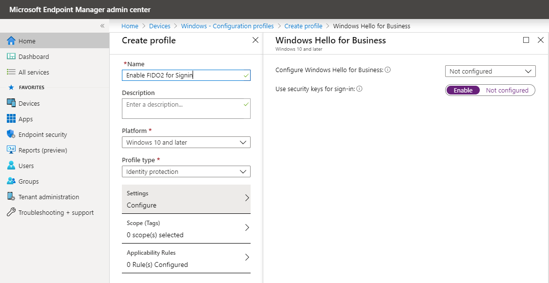Viewport: 549px width, 283px height.
Task: Click the All services list icon
Action: click(11, 72)
